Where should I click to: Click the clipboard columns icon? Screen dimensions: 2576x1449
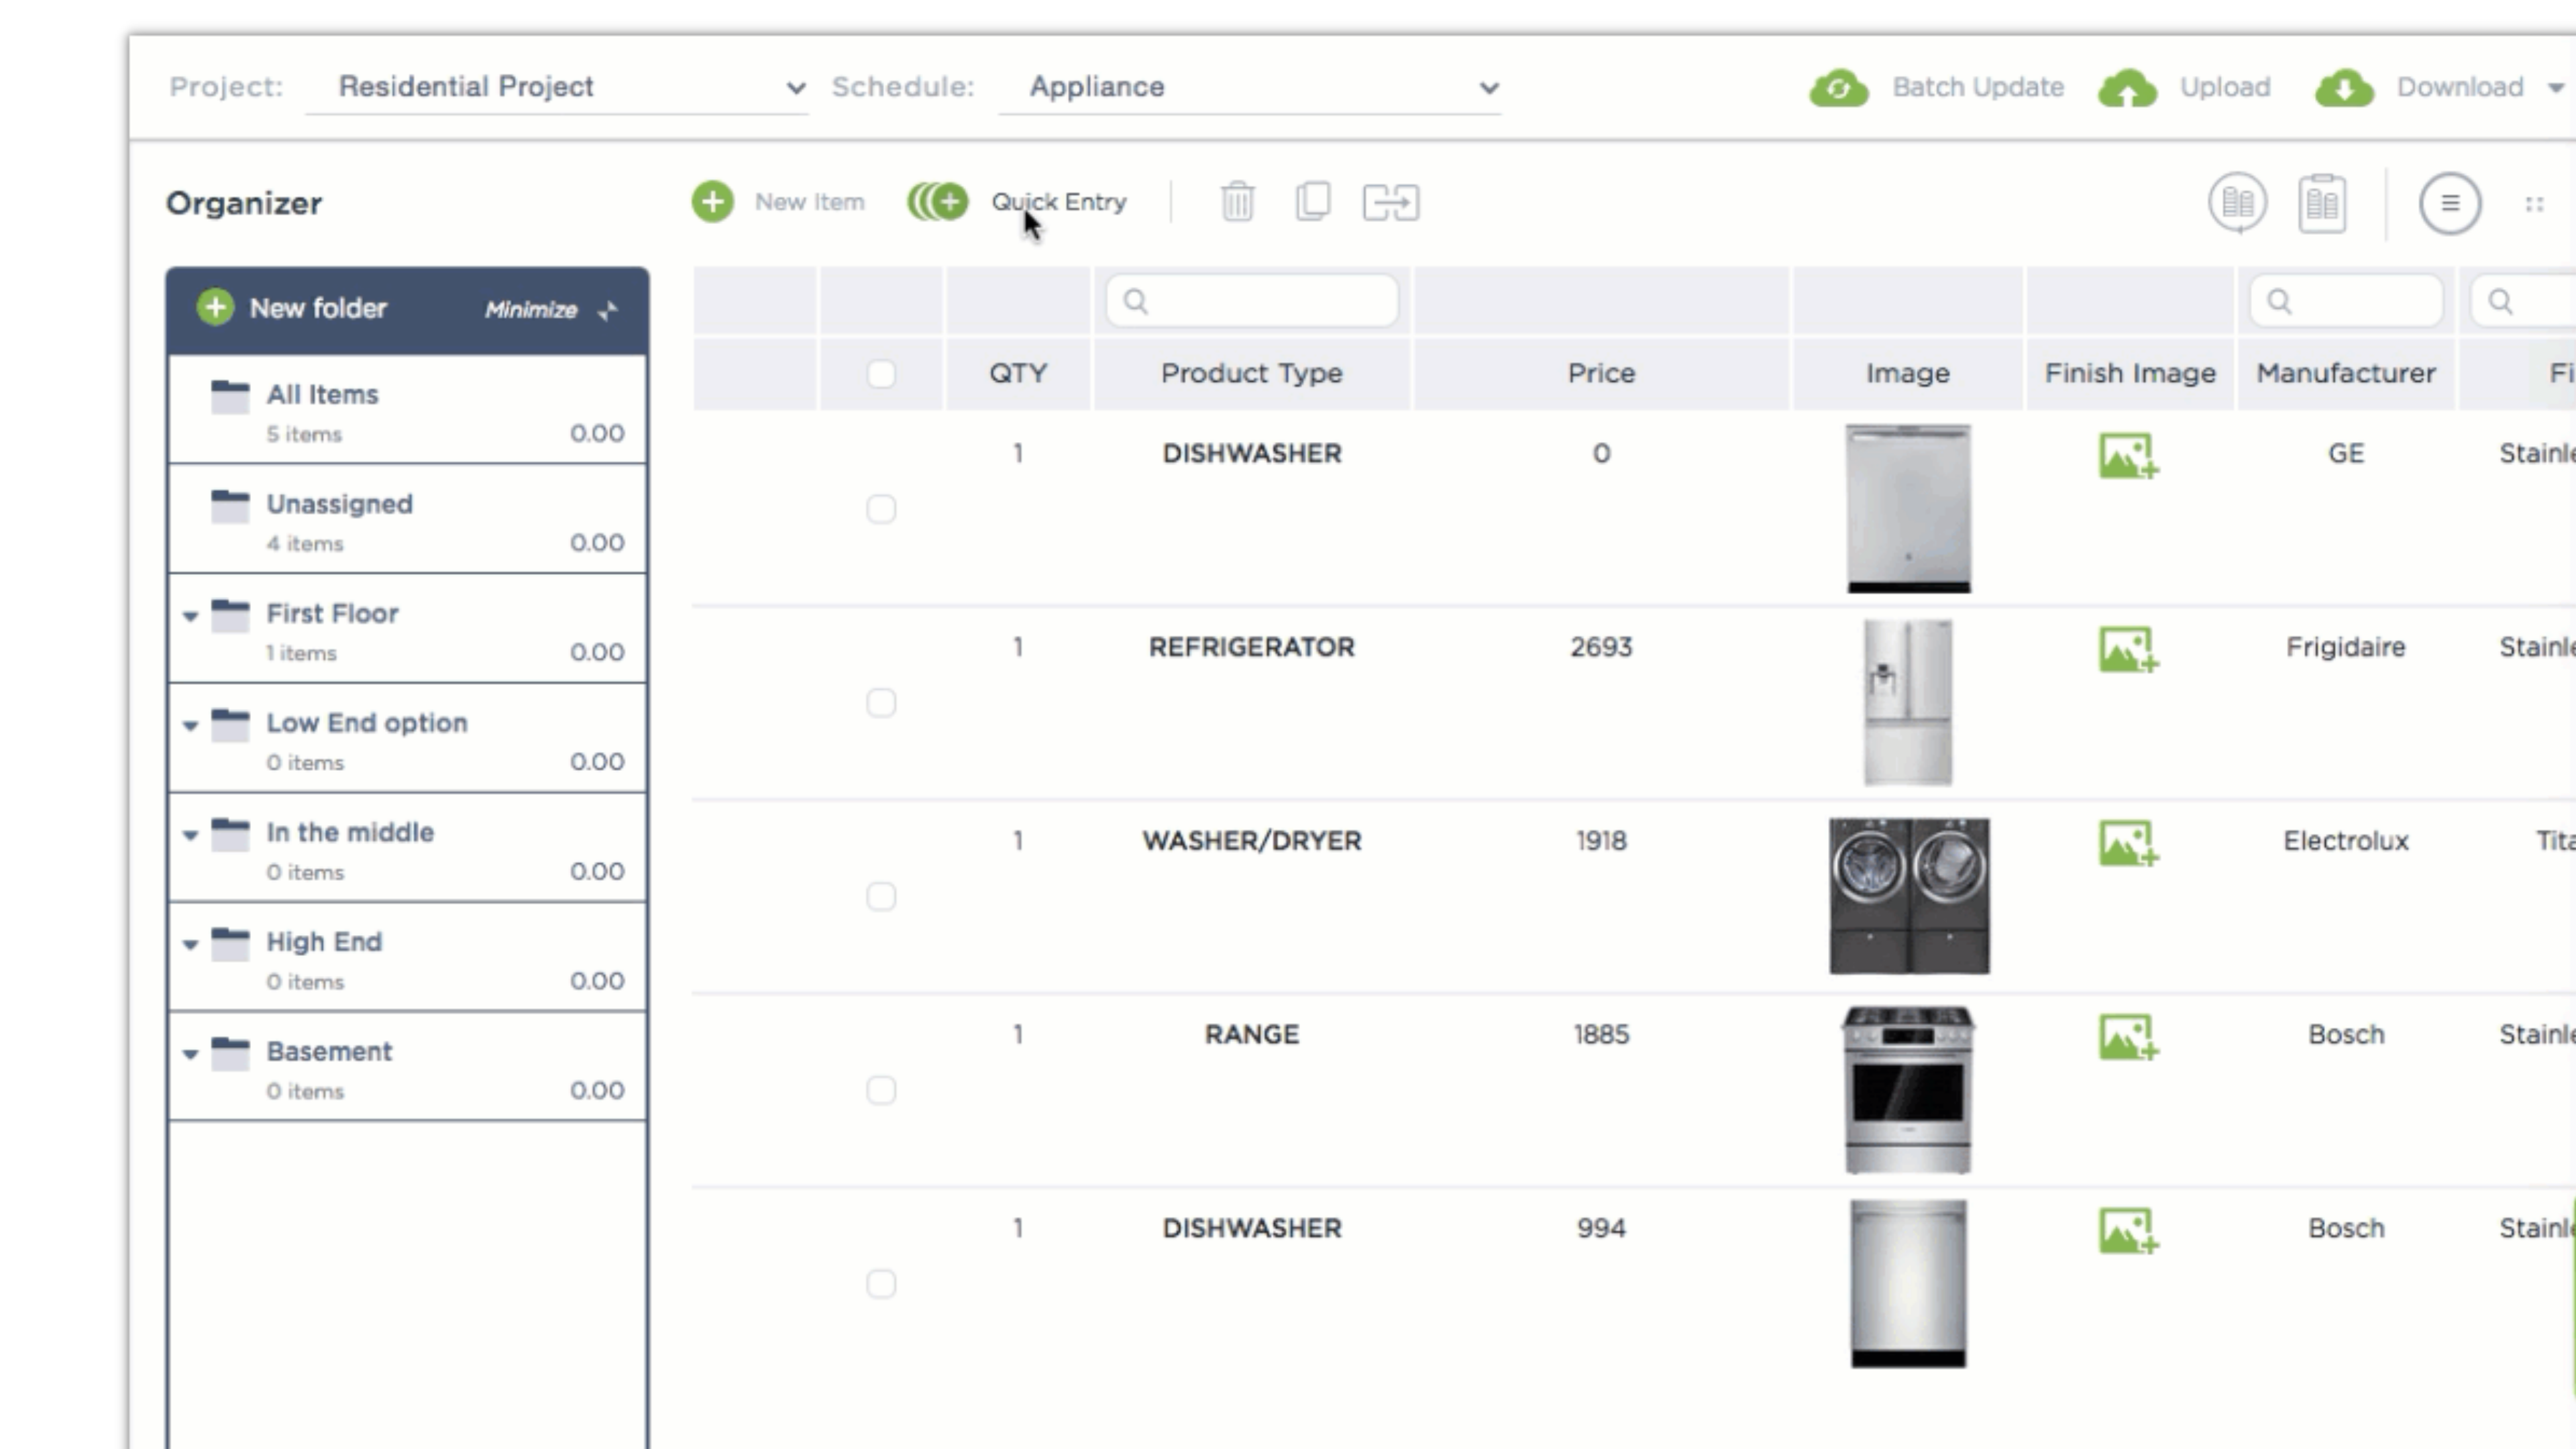[2322, 203]
